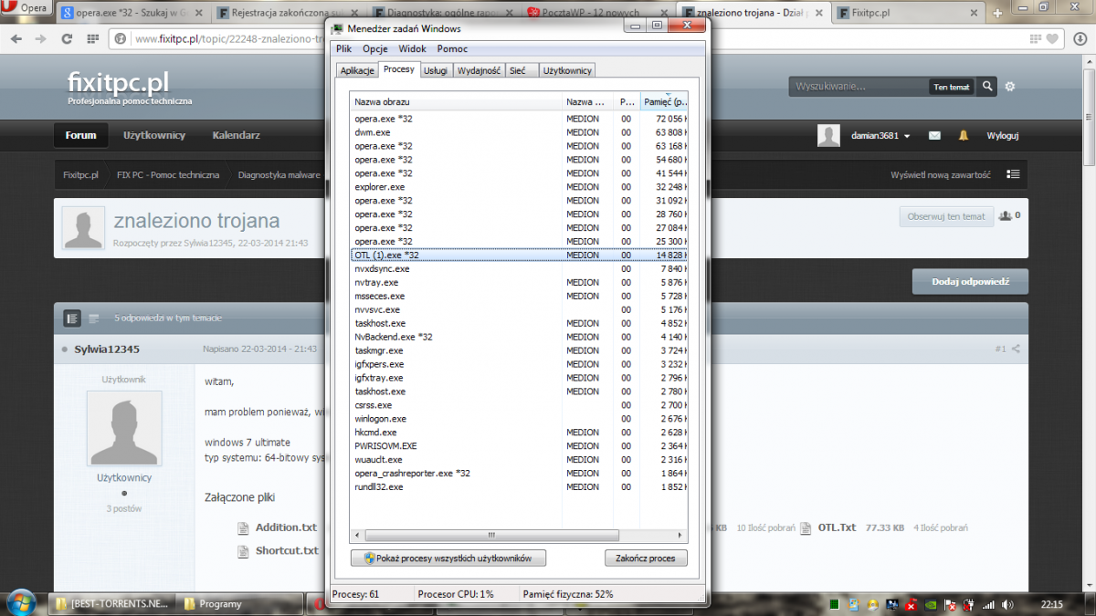Image resolution: width=1096 pixels, height=616 pixels.
Task: Click the bookmark heart icon in Opera
Action: tap(1053, 39)
